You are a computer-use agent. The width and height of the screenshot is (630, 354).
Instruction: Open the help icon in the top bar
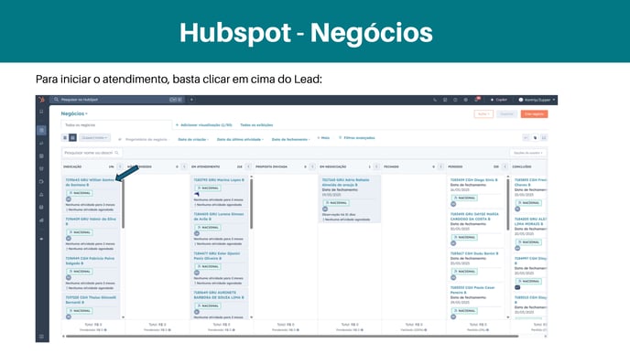coord(455,100)
